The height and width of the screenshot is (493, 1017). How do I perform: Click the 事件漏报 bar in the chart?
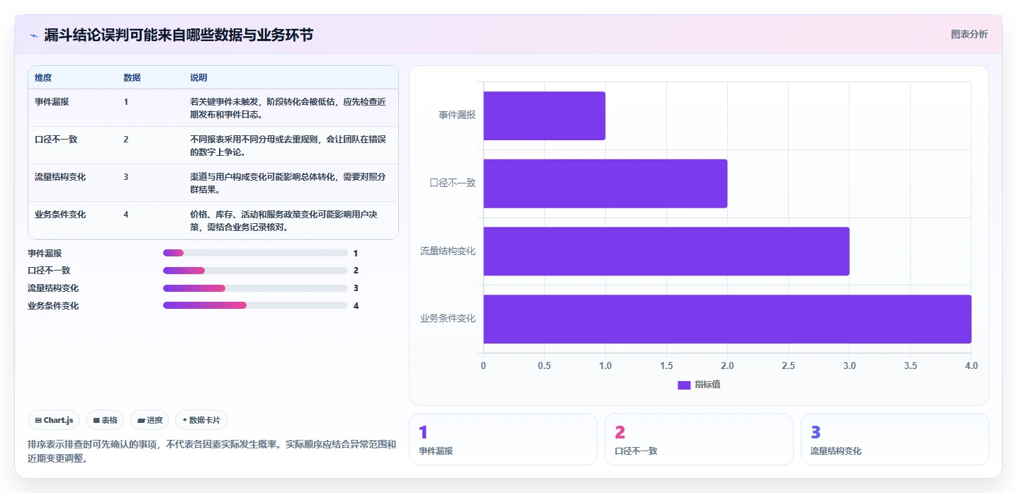coord(544,115)
